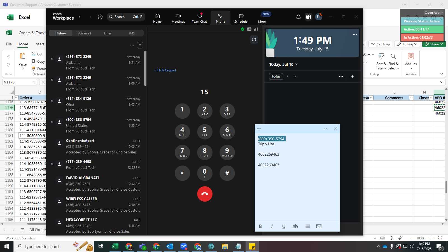Open call entry (614) 834-9126 Ohio

pos(97,104)
